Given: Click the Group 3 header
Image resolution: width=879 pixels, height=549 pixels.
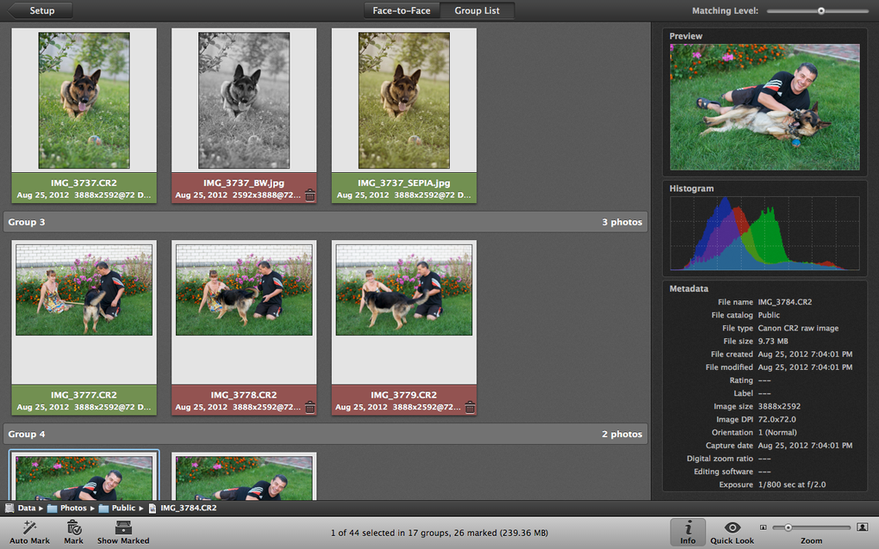Looking at the screenshot, I should [x=325, y=222].
